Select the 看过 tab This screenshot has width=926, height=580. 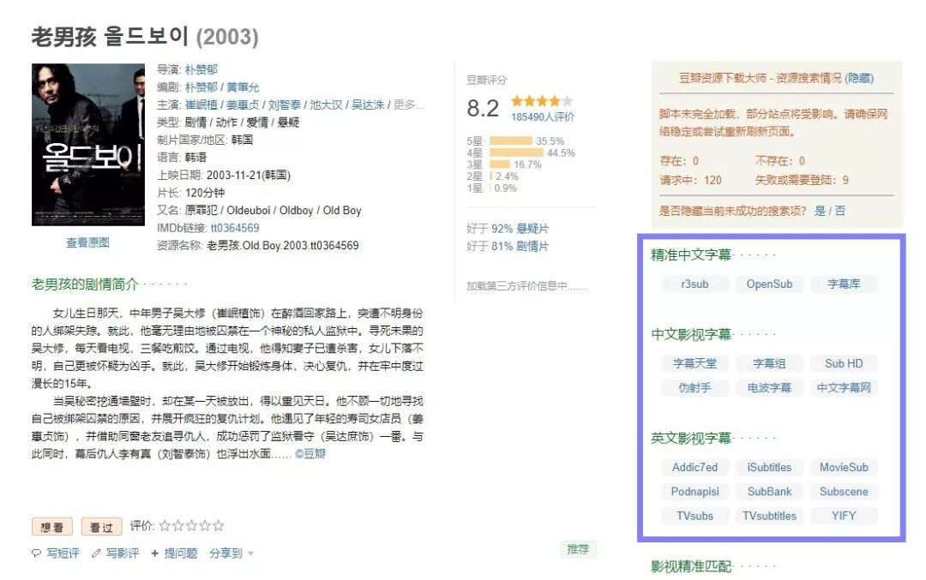pos(103,525)
